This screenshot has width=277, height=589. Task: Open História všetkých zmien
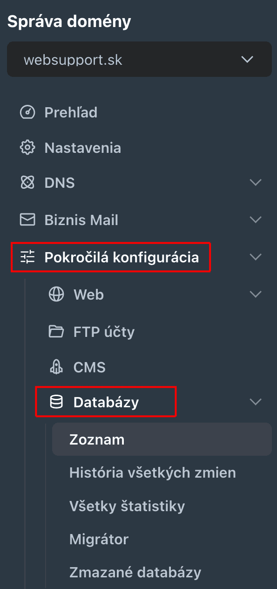153,473
